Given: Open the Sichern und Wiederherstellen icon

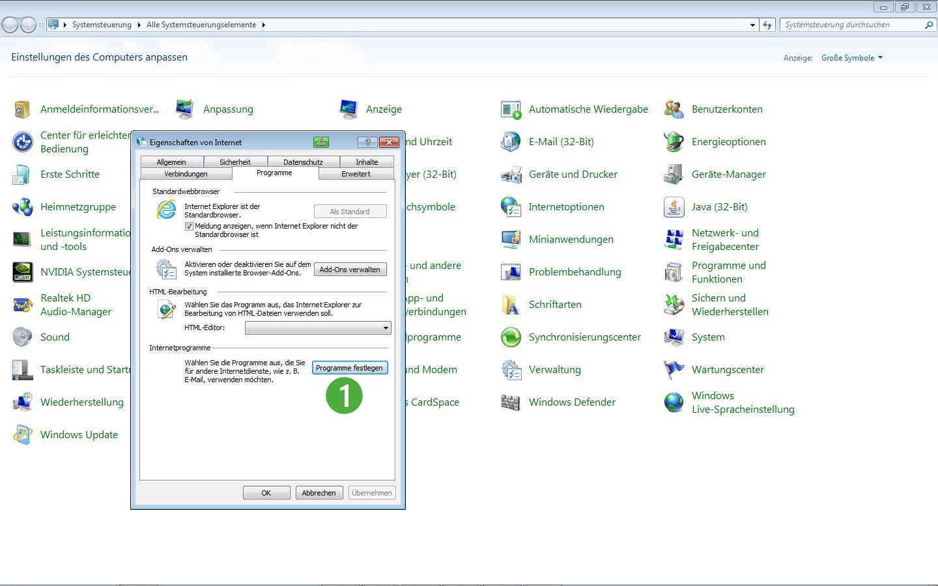Looking at the screenshot, I should click(x=674, y=305).
